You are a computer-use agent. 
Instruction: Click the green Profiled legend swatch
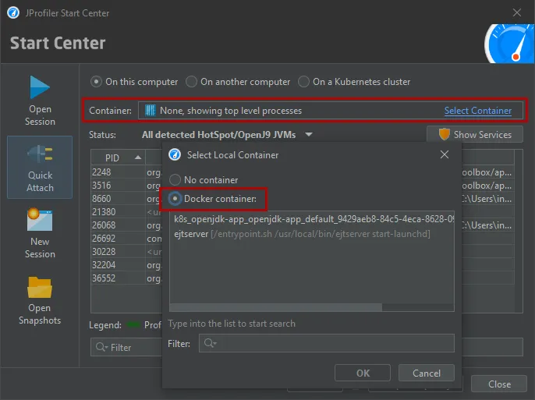tap(133, 324)
